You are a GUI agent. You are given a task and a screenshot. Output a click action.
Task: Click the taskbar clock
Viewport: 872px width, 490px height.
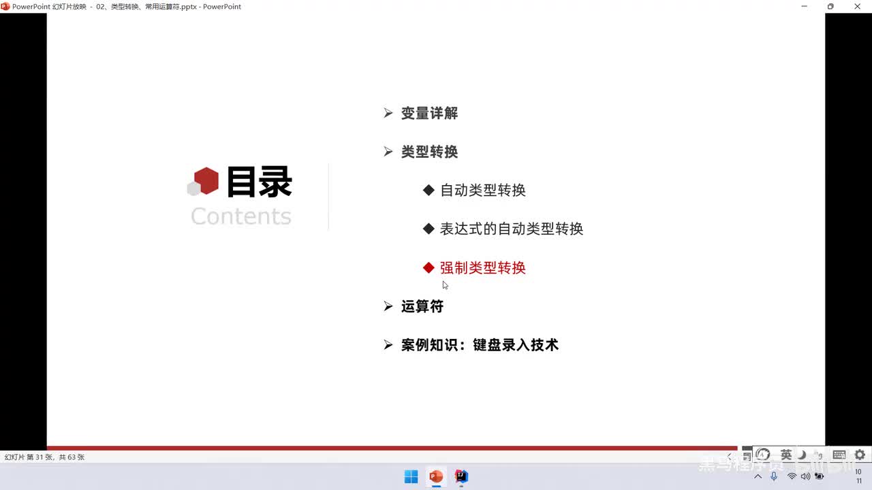coord(858,476)
